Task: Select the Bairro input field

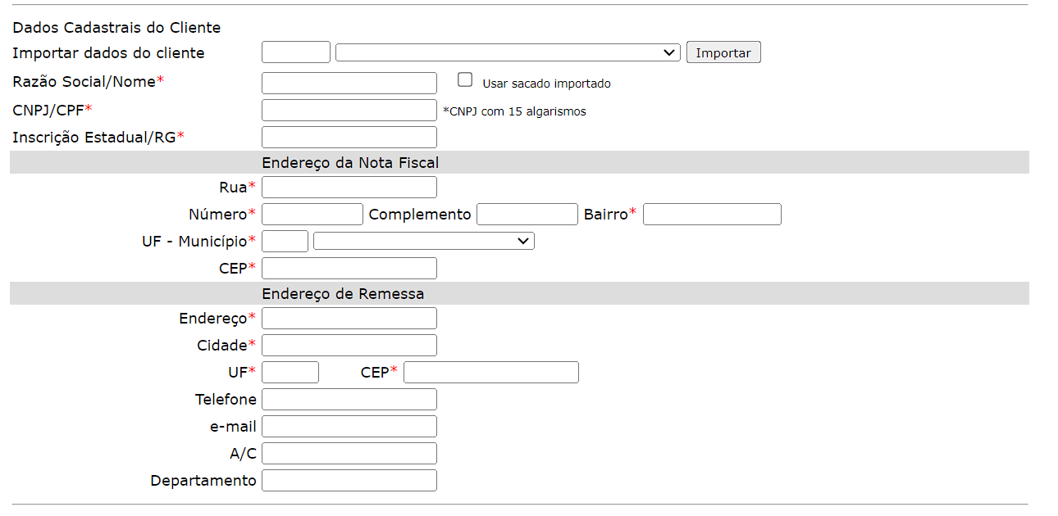Action: click(x=711, y=215)
